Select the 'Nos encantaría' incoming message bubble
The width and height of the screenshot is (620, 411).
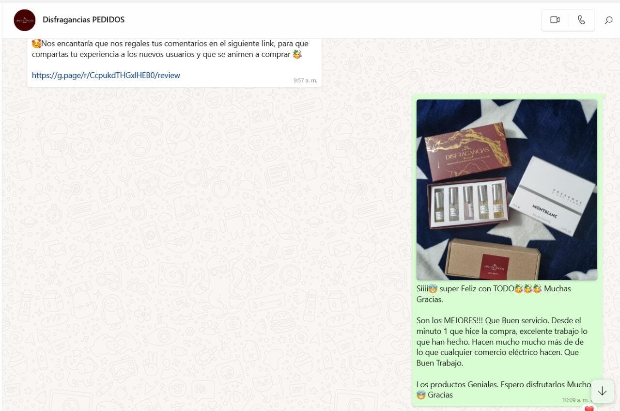(174, 62)
